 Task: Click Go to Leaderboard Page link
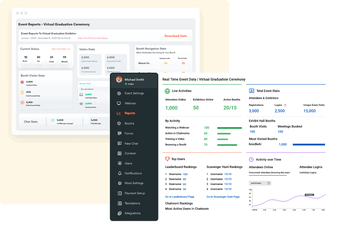point(179,197)
